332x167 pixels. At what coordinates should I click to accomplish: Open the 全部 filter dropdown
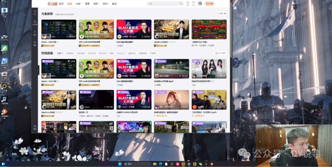[60, 53]
